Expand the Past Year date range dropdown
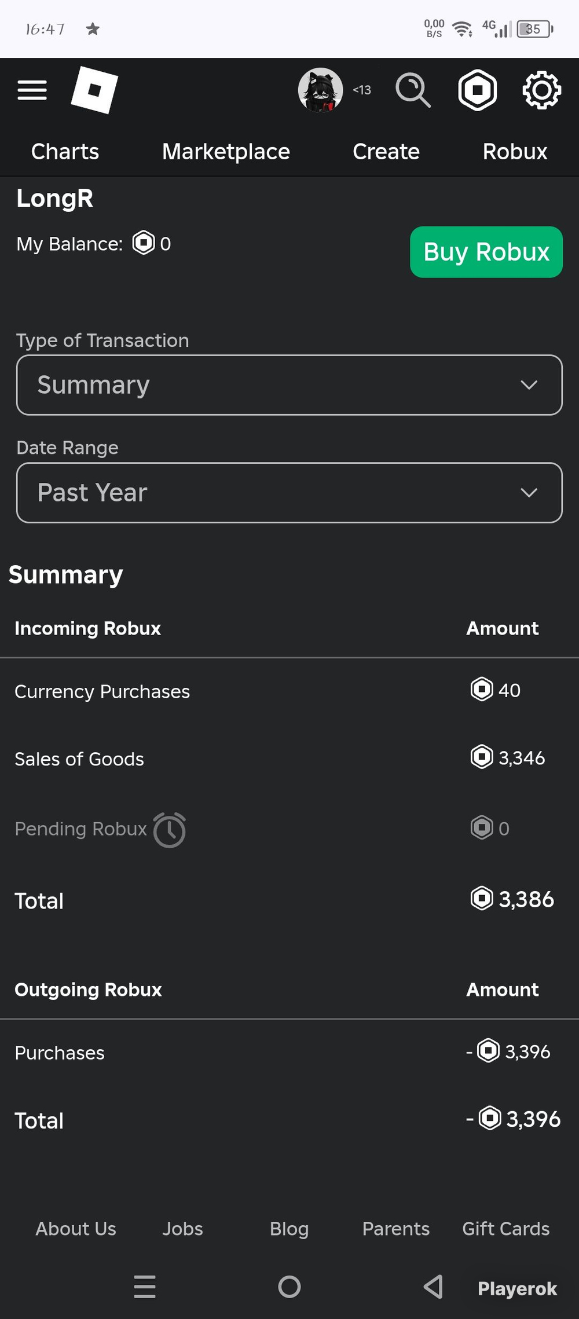Image resolution: width=579 pixels, height=1319 pixels. coord(289,493)
